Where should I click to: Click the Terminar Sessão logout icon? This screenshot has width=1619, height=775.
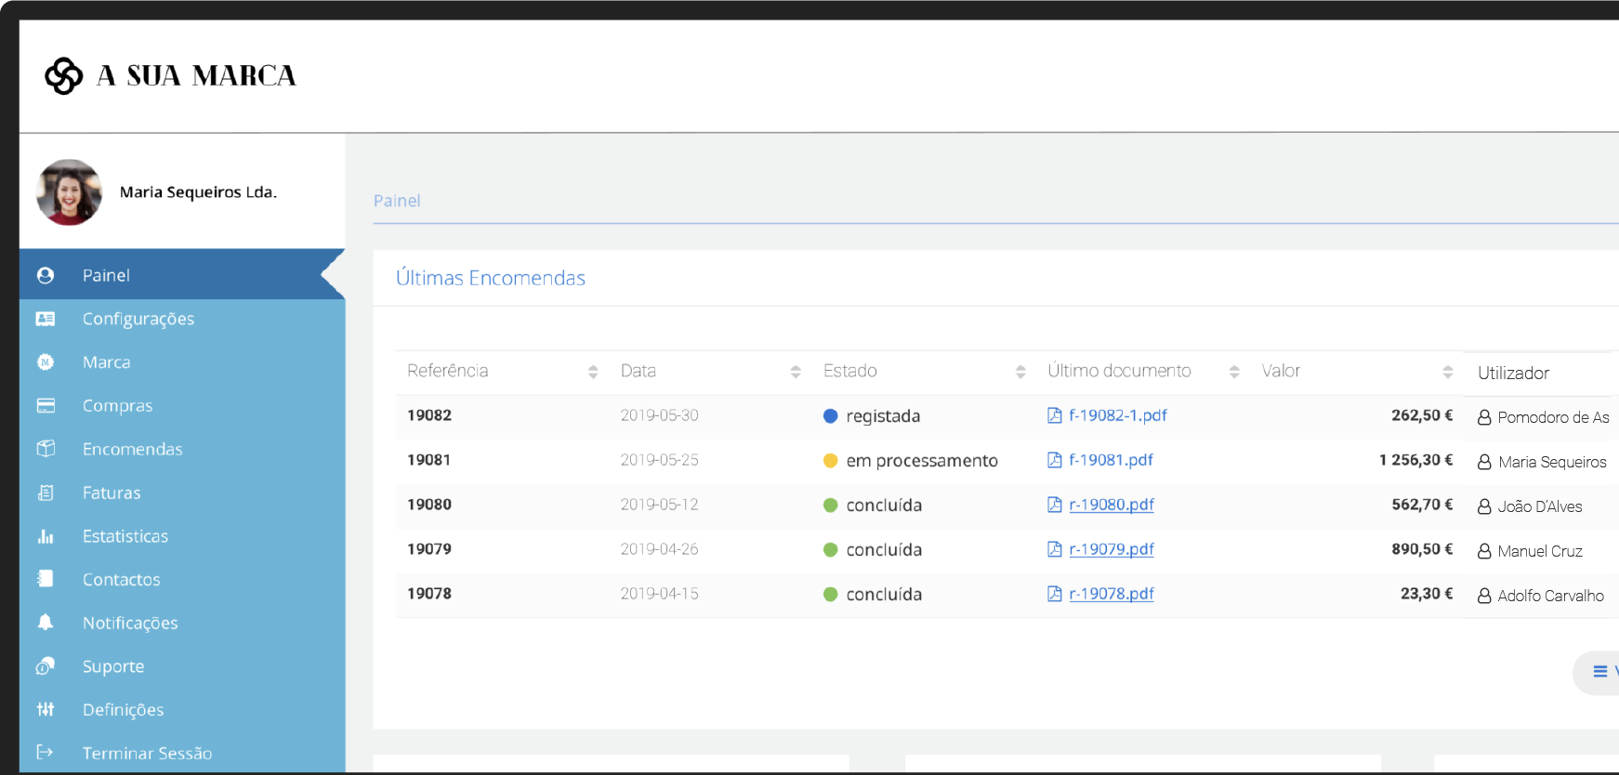(46, 752)
